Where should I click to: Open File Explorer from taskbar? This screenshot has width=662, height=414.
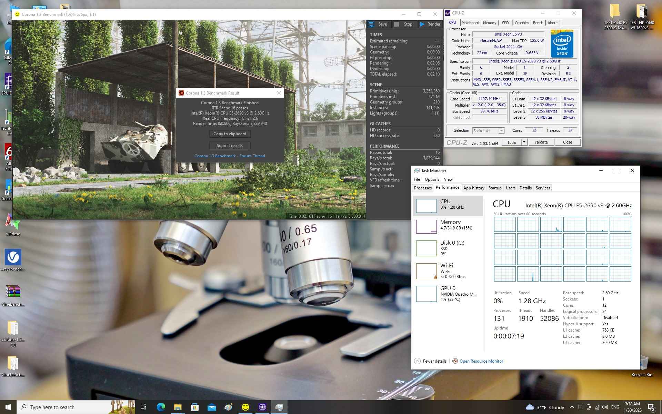pyautogui.click(x=178, y=407)
